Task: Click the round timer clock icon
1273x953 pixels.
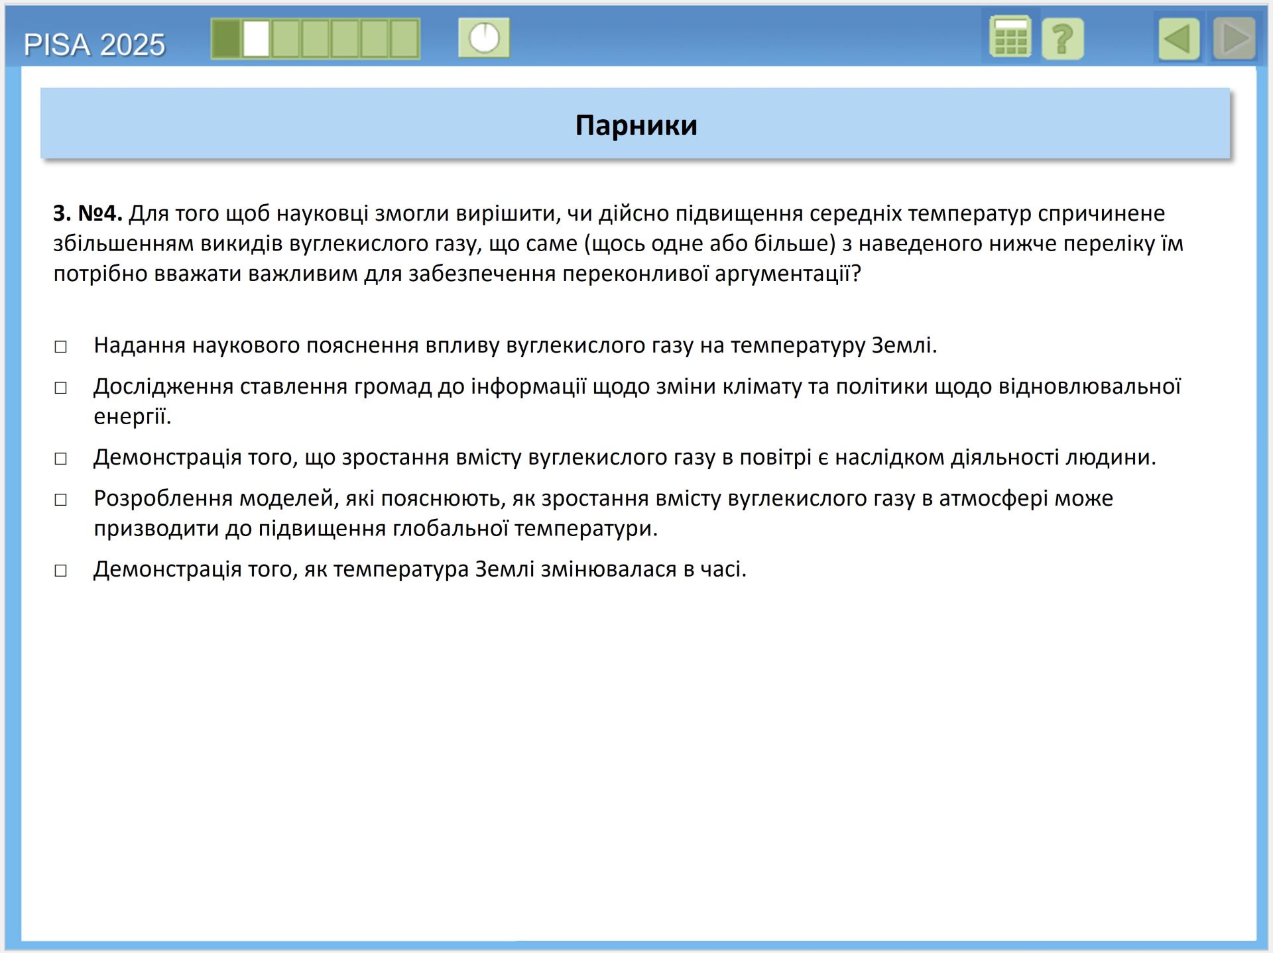Action: [484, 38]
